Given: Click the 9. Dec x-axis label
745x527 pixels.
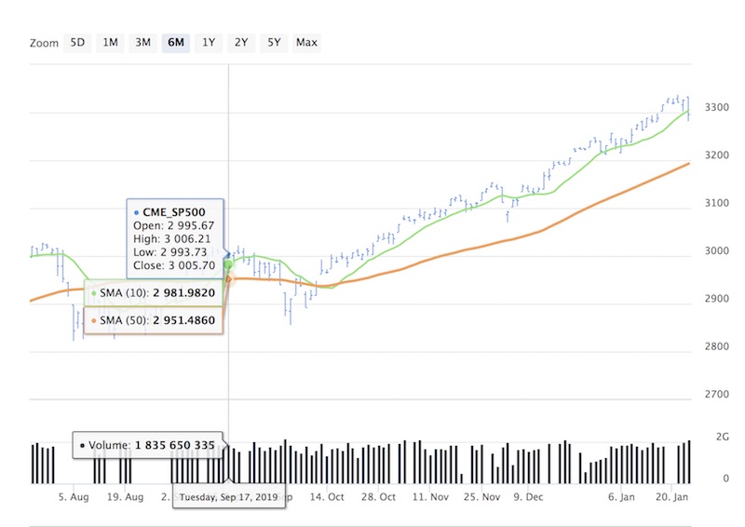Looking at the screenshot, I should coord(528,497).
